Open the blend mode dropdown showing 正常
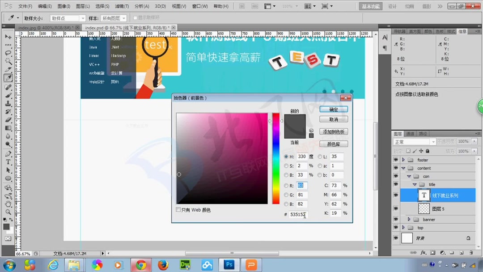Screen dimensions: 483x272 click(x=414, y=141)
